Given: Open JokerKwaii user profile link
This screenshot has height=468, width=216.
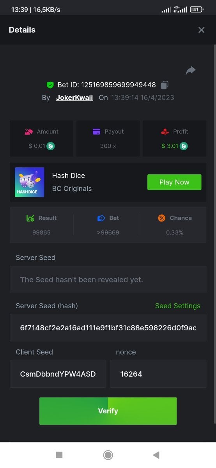Looking at the screenshot, I should [x=74, y=97].
